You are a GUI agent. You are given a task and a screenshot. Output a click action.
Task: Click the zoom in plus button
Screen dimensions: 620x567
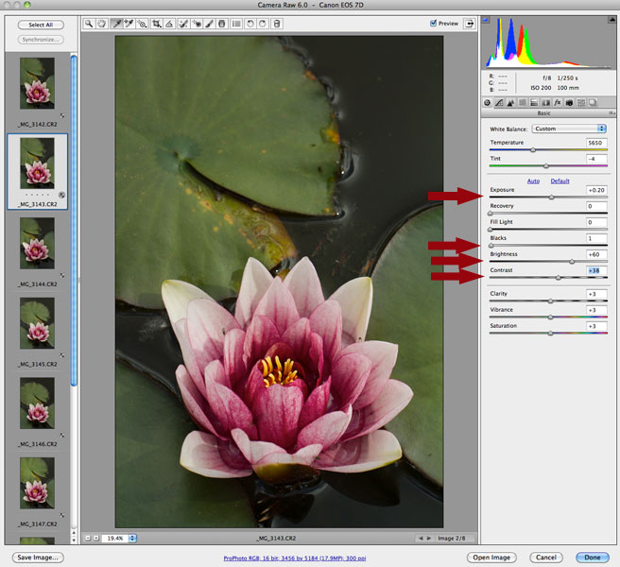(95, 538)
